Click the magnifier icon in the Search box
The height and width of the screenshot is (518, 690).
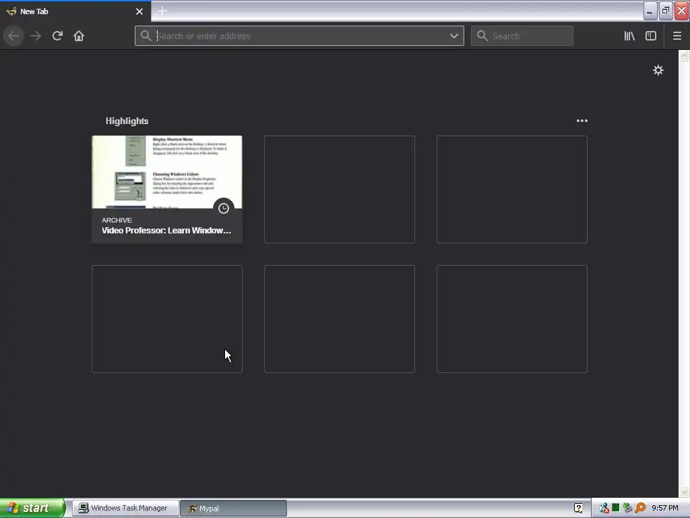pyautogui.click(x=482, y=36)
